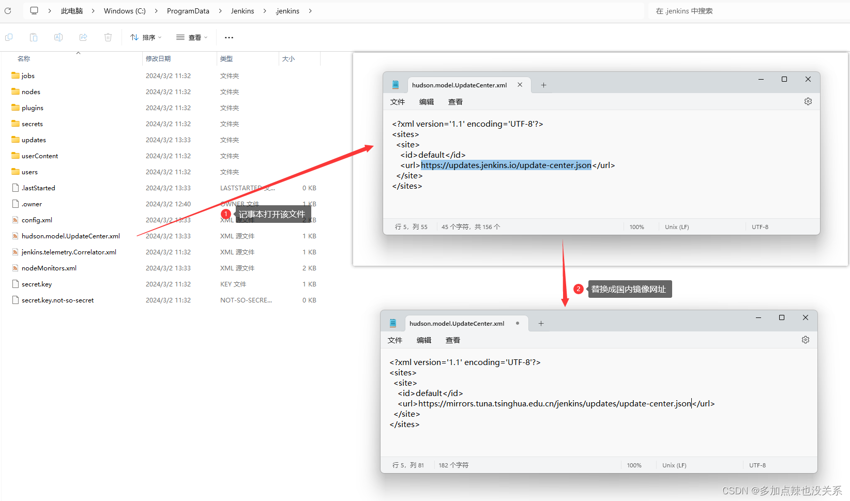Expand the chevron after ProgramData breadcrumb
850x501 pixels.
click(x=220, y=11)
